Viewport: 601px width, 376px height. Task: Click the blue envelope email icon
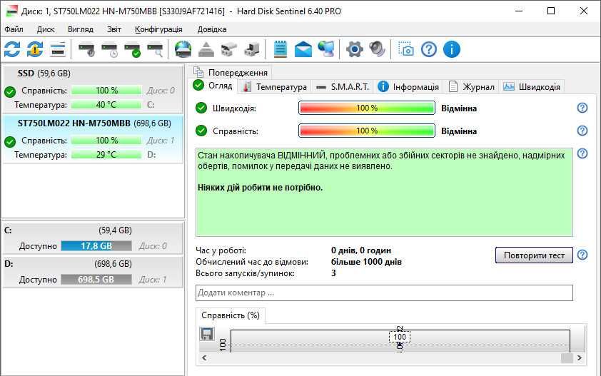pos(303,49)
